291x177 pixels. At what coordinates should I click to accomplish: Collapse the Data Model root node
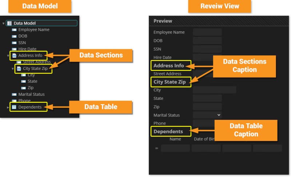(4, 23)
